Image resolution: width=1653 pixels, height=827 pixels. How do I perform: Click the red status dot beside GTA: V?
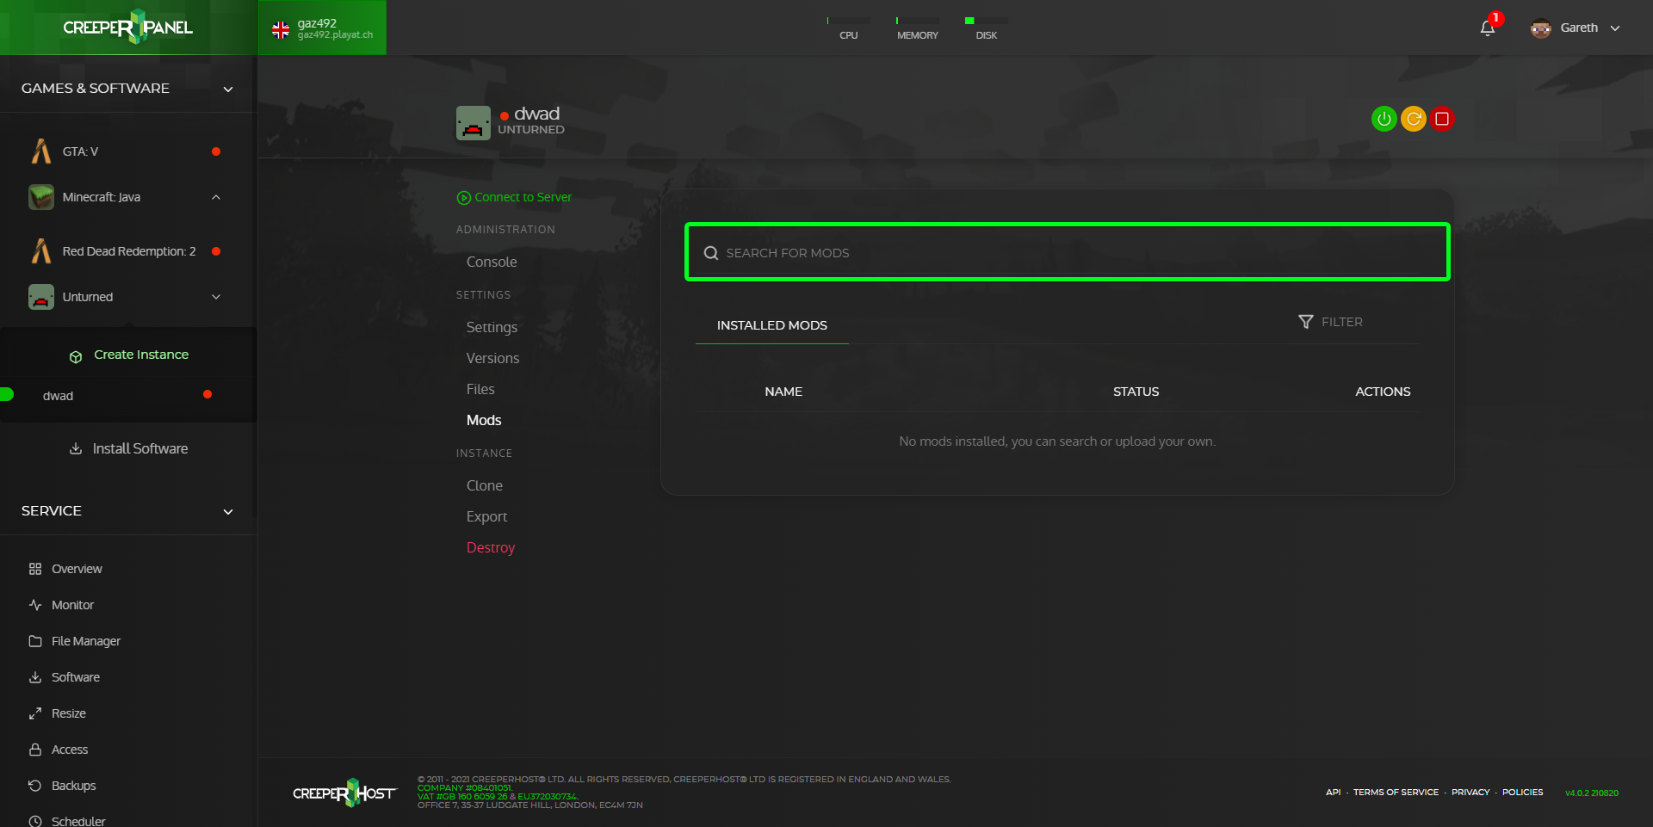click(x=216, y=151)
